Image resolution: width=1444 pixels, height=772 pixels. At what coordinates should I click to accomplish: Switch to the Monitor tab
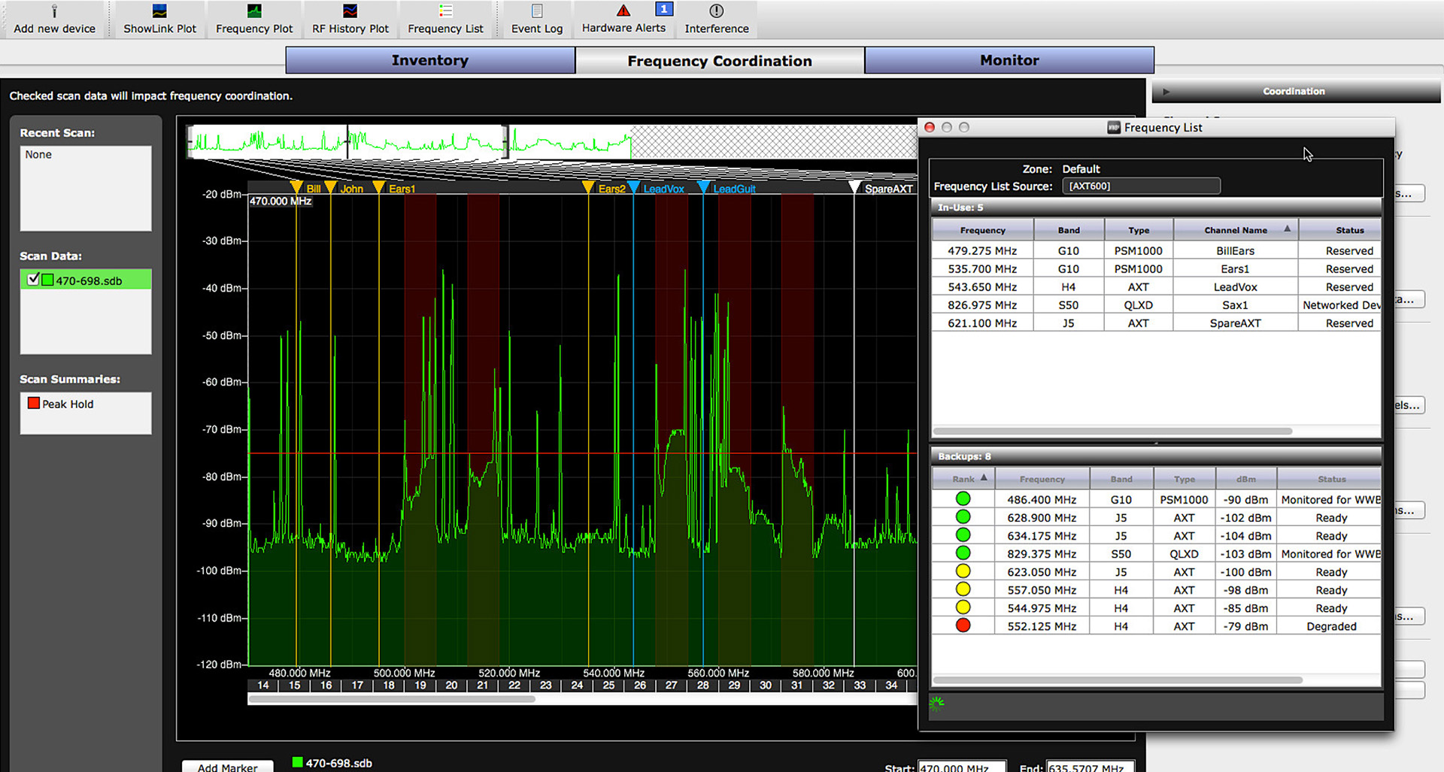pos(1009,60)
